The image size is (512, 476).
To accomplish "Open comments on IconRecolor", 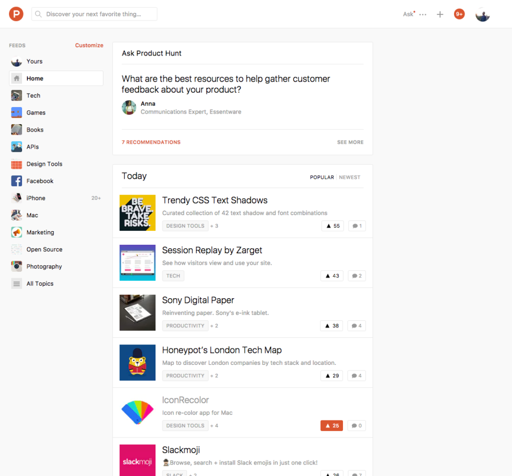I will 356,425.
